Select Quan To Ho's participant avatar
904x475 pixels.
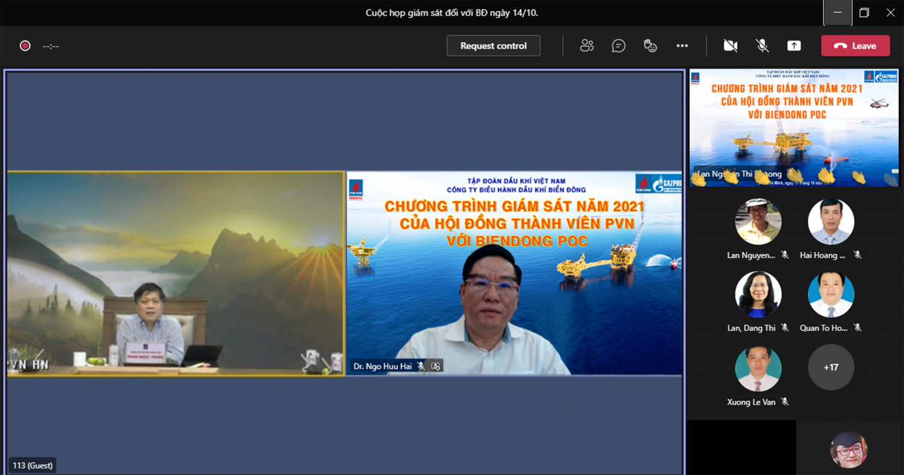tap(830, 295)
